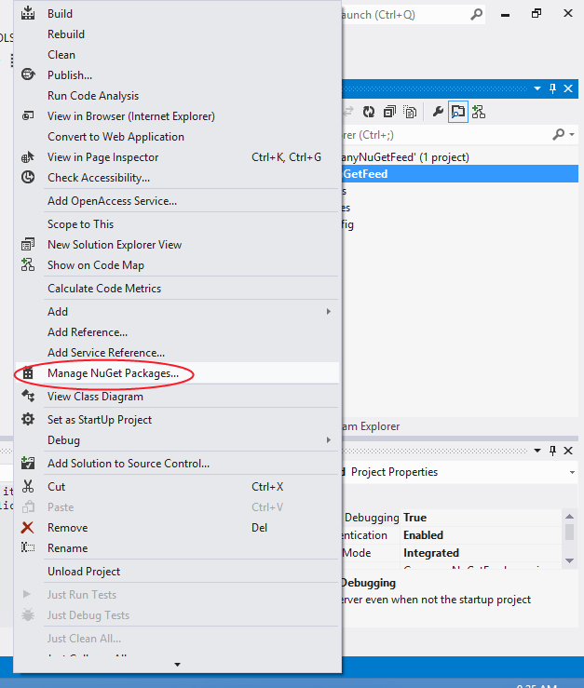Viewport: 584px width, 688px height.
Task: Open Solution Explorer window position dropdown
Action: (x=537, y=88)
